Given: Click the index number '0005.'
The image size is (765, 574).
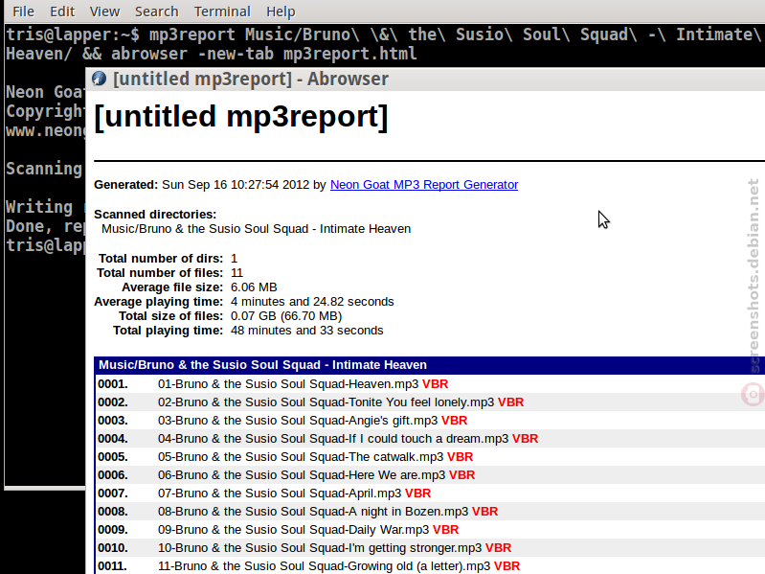Looking at the screenshot, I should coord(113,457).
